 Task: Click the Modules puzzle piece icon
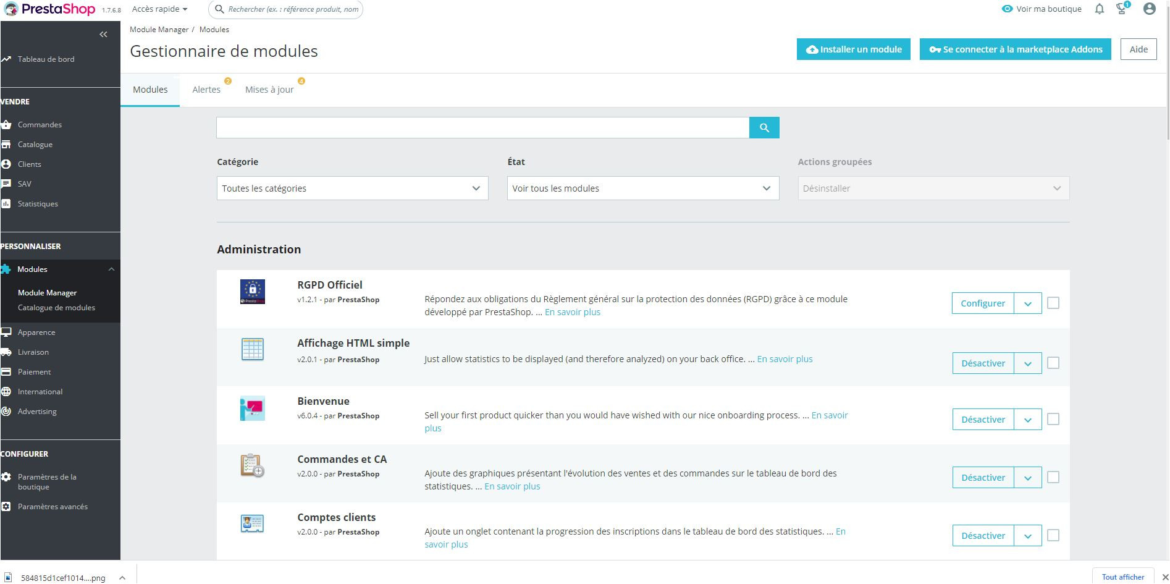coord(6,269)
